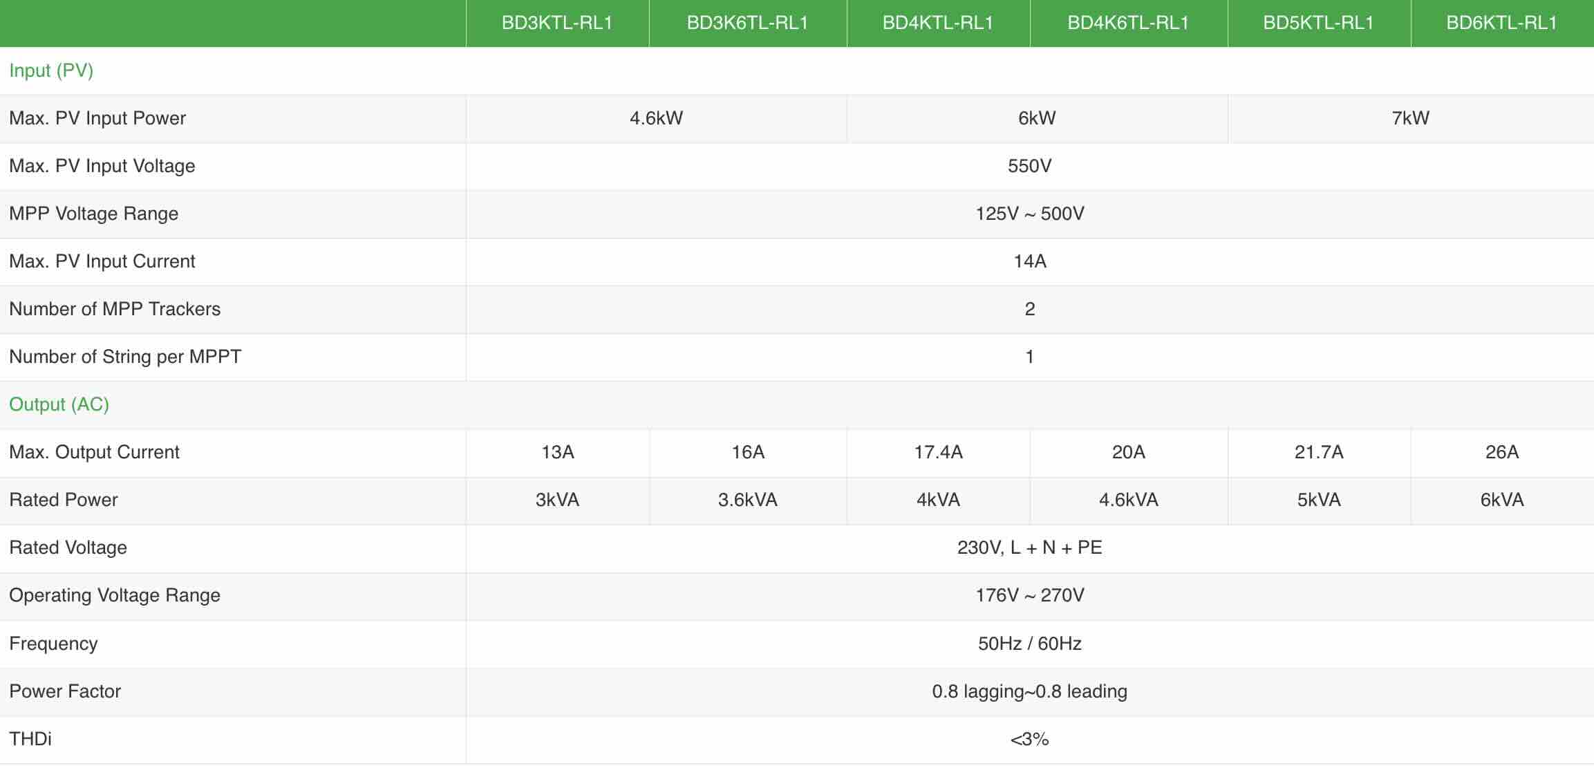Select the BD6KTL-RL1 column header
This screenshot has width=1594, height=766.
pyautogui.click(x=1502, y=23)
